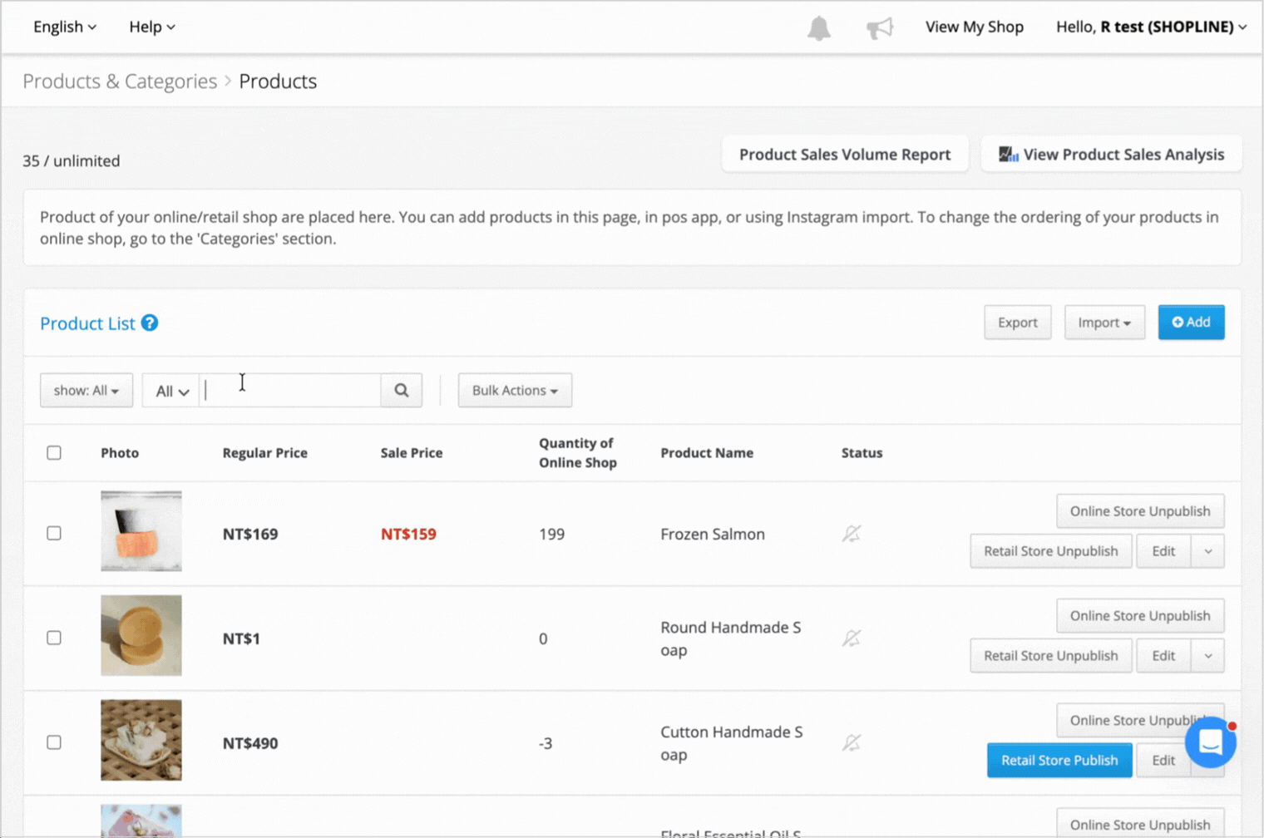Click the 199 quantity value
The height and width of the screenshot is (838, 1264).
[552, 534]
